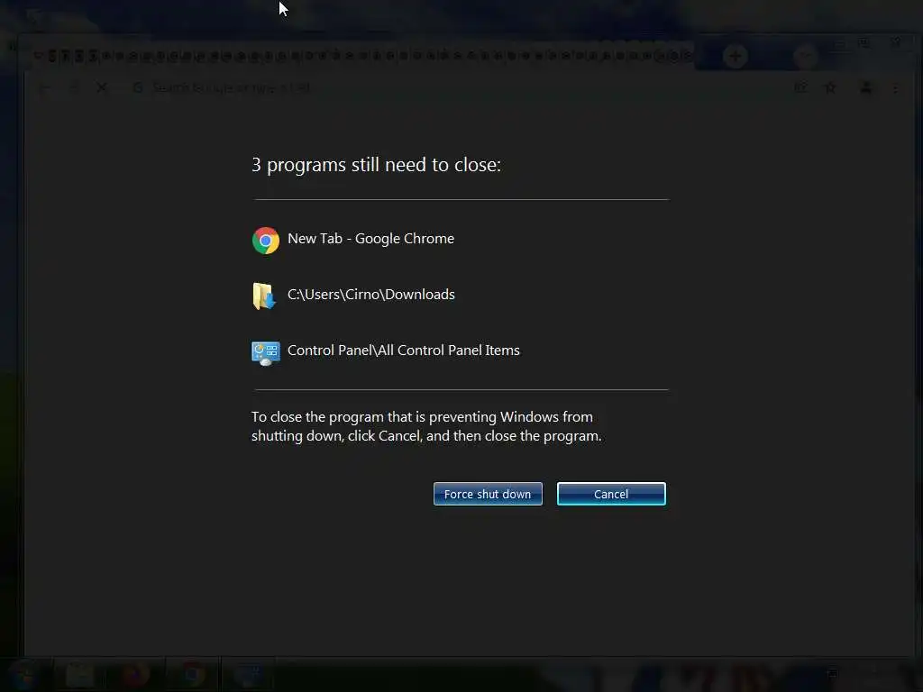Cancel the shutdown
Viewport: 923px width, 692px height.
[611, 494]
